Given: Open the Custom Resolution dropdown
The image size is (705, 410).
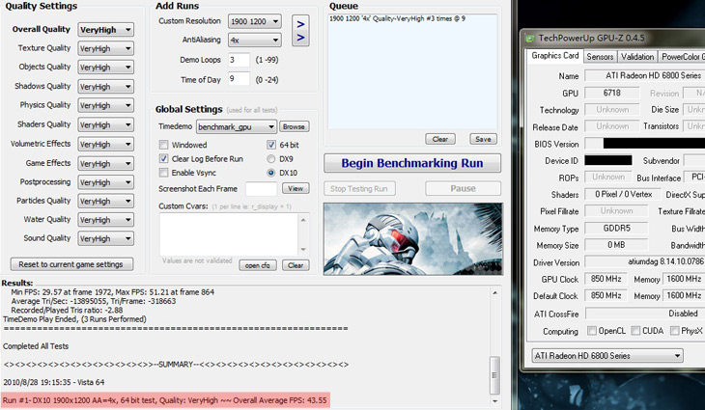Looking at the screenshot, I should coord(255,21).
